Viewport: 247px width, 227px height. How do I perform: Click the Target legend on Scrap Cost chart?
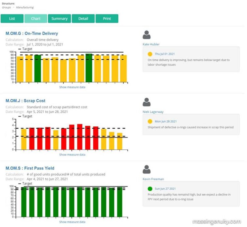click(x=25, y=116)
